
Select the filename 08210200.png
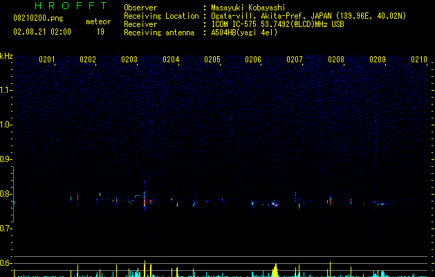point(38,19)
